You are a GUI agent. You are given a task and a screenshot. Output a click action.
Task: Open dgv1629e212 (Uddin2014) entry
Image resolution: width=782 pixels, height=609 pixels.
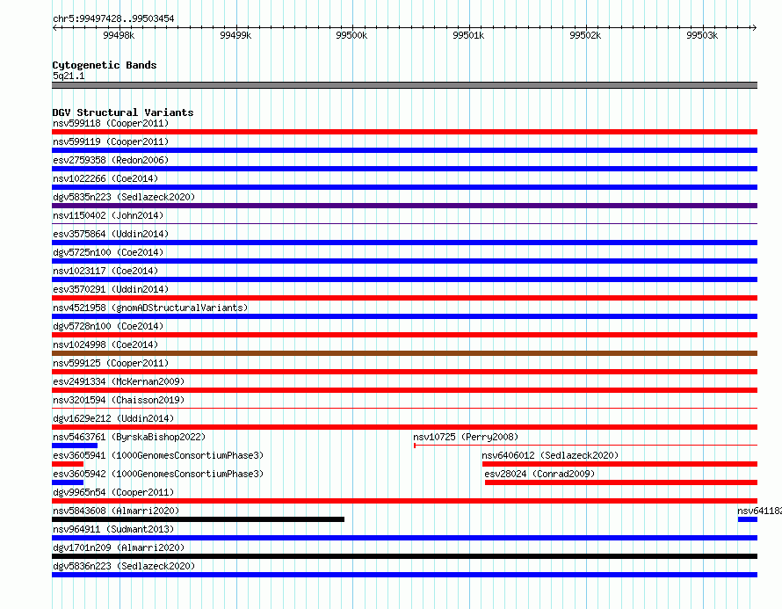[x=113, y=418]
